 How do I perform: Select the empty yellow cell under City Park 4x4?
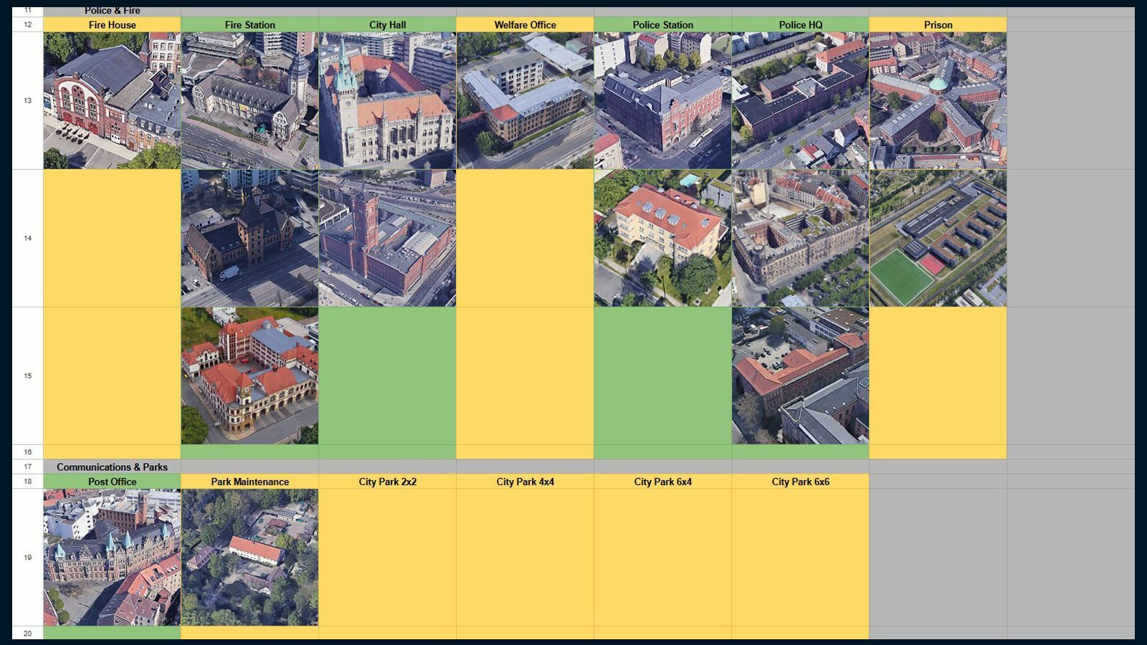pos(525,557)
